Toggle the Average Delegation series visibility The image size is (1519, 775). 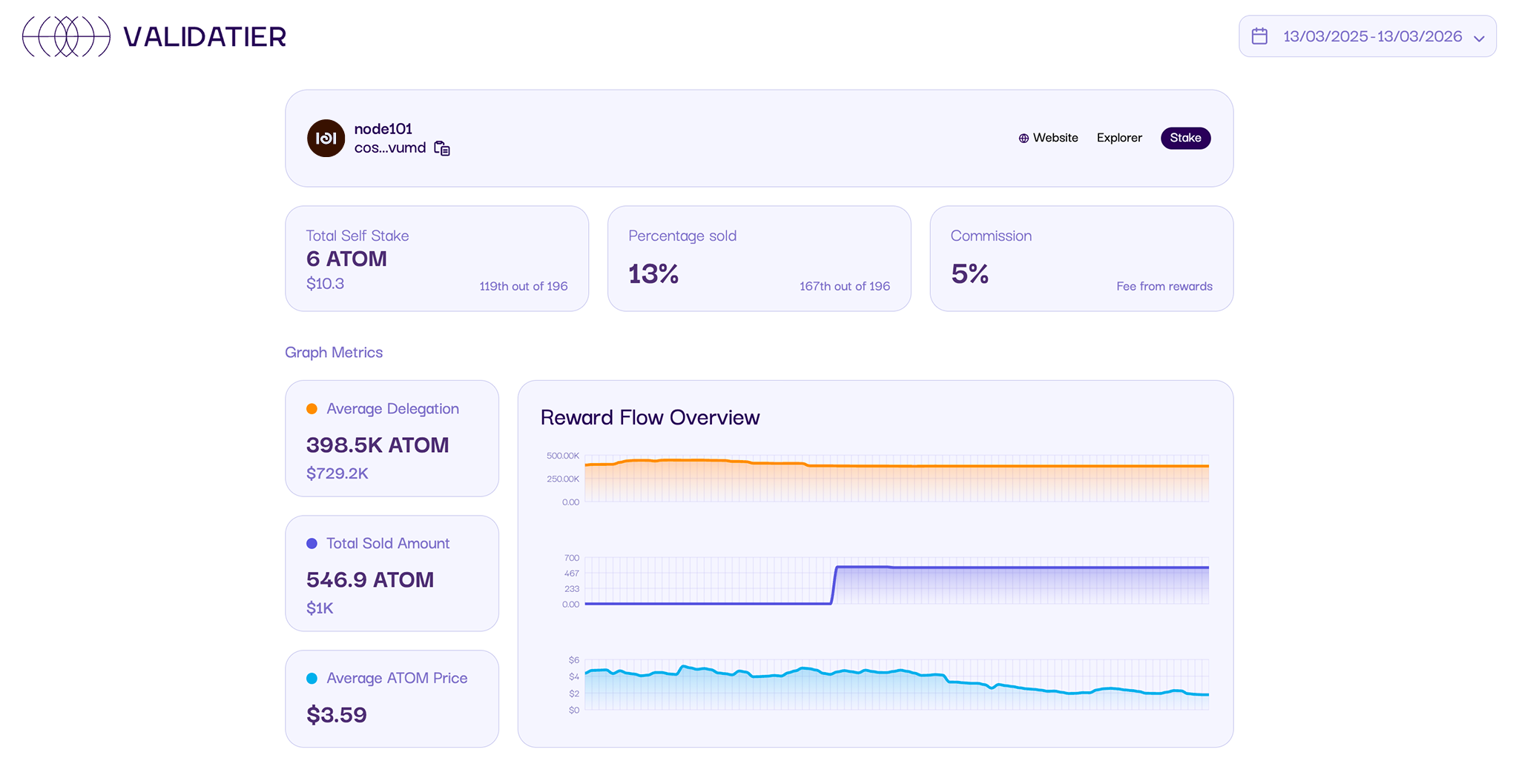pos(392,439)
